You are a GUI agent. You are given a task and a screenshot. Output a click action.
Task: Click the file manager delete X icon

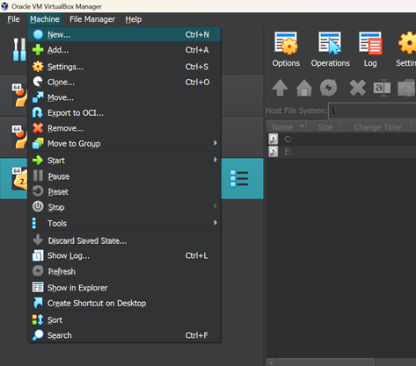pos(358,88)
